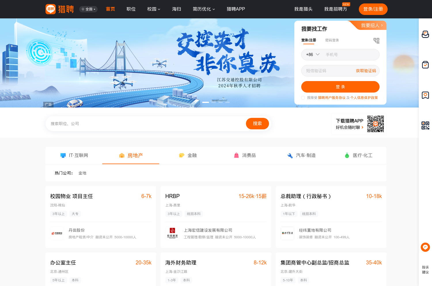Viewport: 432px width, 286px height.
Task: Open 猎聘用户服务协议 link
Action: pos(332,98)
